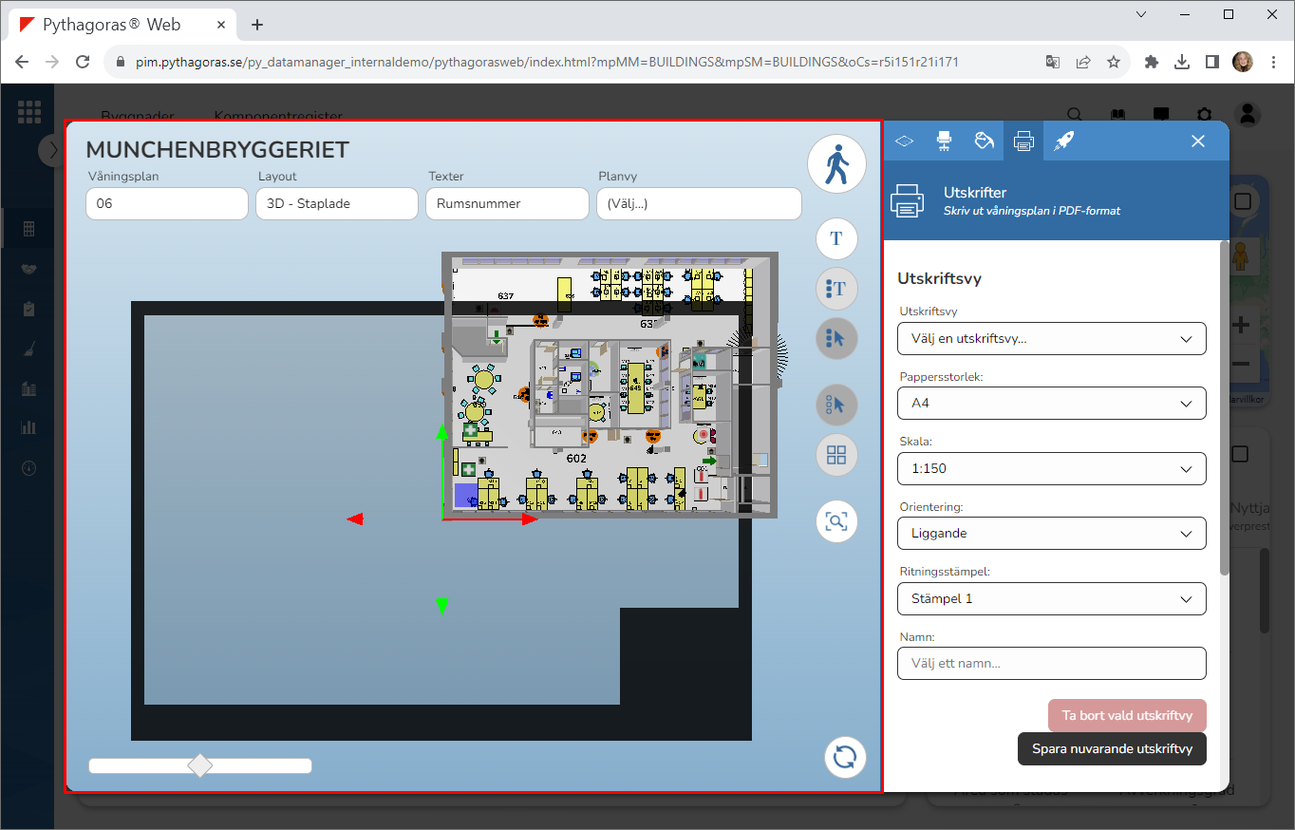Change Orientering from Liggande
Image resolution: width=1295 pixels, height=830 pixels.
pos(1051,534)
